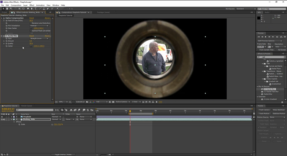This screenshot has width=287, height=156.
Task: Expand the Amount property arrow
Action: (4, 41)
